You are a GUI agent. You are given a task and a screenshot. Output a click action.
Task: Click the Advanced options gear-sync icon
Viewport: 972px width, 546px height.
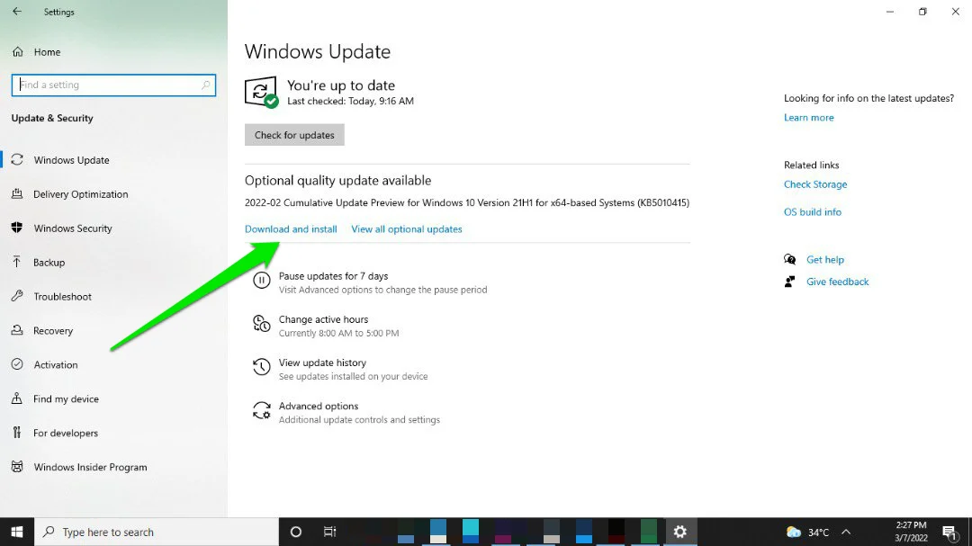pyautogui.click(x=262, y=410)
